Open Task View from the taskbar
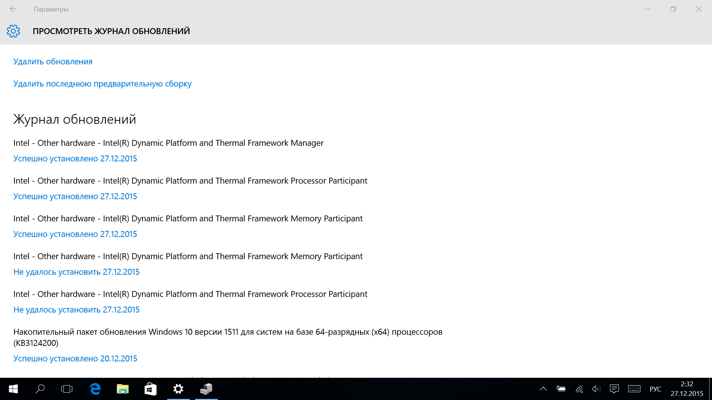712x400 pixels. click(x=67, y=389)
